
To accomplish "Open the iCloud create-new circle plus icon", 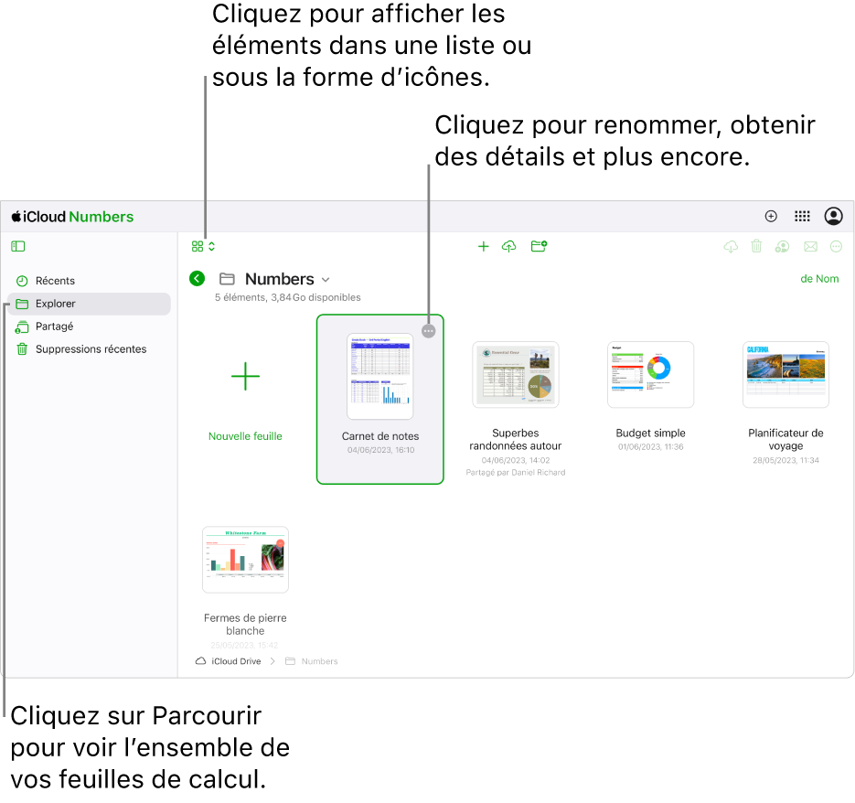I will tap(771, 217).
